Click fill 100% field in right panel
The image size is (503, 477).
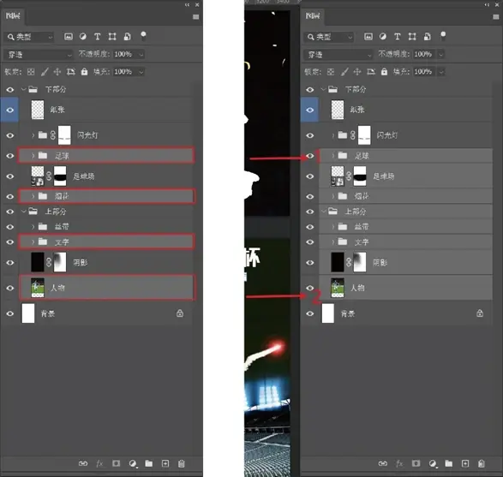coord(423,72)
